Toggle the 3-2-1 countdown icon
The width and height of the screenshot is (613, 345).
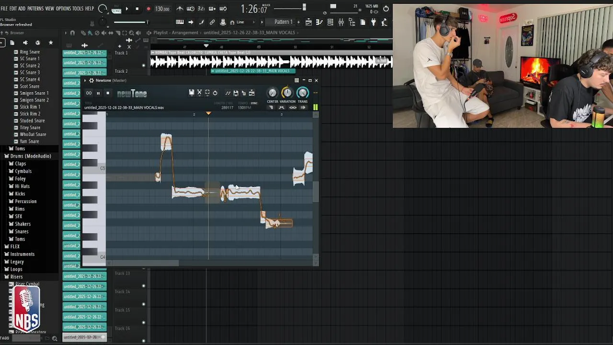click(201, 9)
